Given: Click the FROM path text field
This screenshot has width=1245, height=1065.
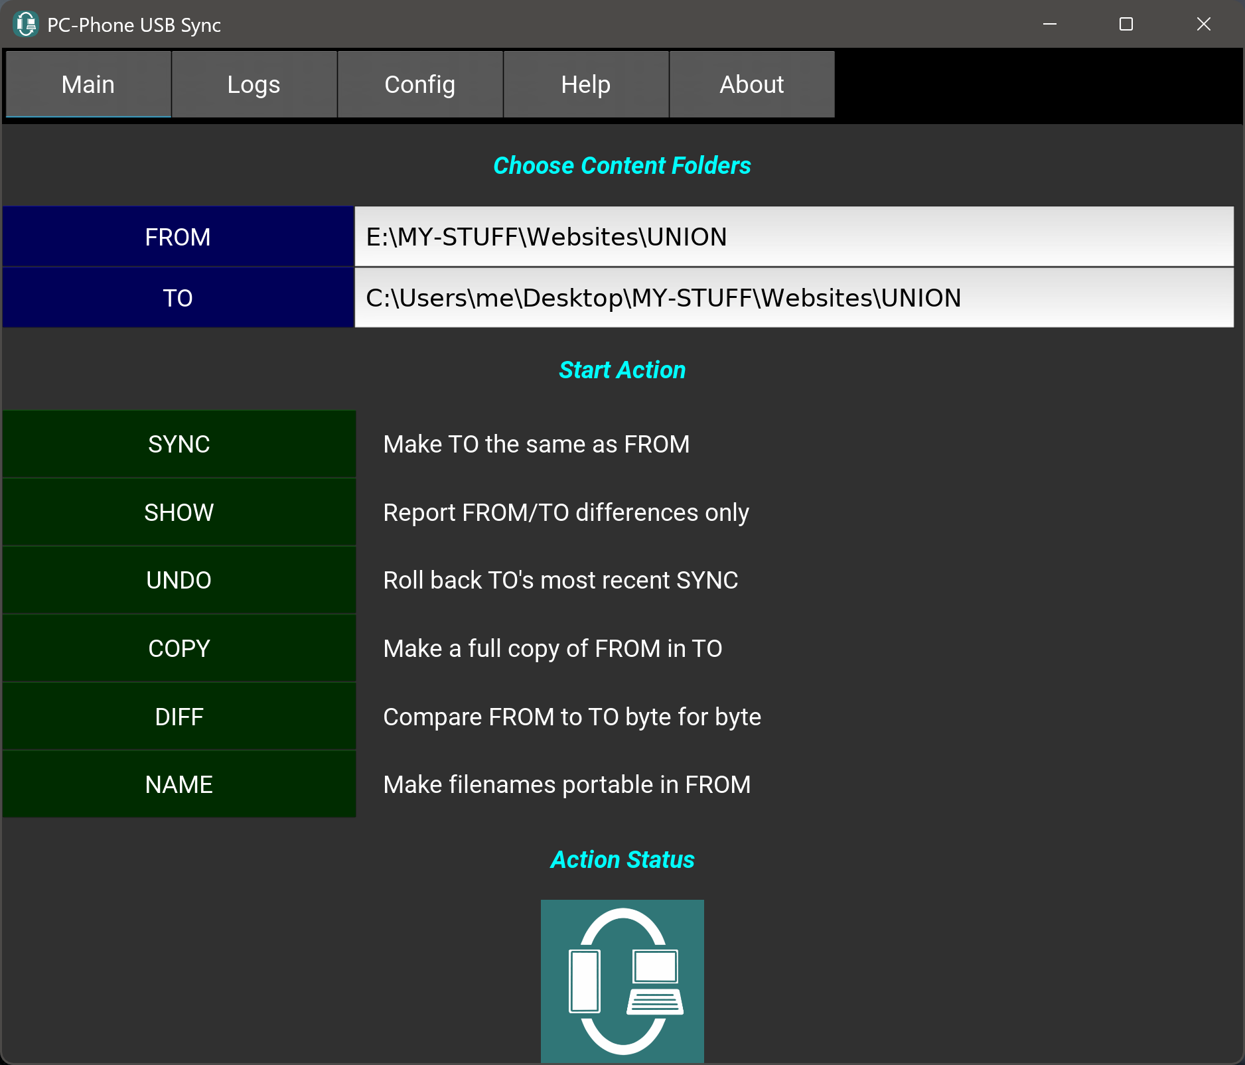Looking at the screenshot, I should pyautogui.click(x=794, y=237).
